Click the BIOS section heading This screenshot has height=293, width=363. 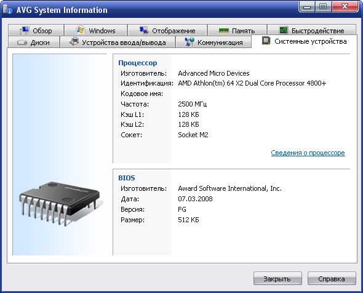click(127, 178)
